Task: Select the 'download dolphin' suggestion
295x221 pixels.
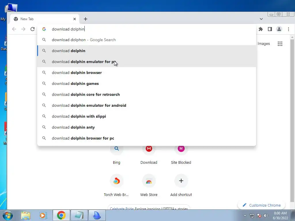Action: pyautogui.click(x=147, y=51)
